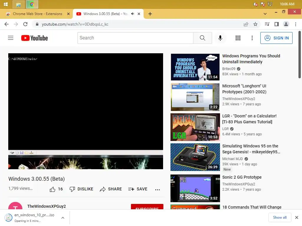
Task: Close the Chrome Web Store tab
Action: coord(68,14)
